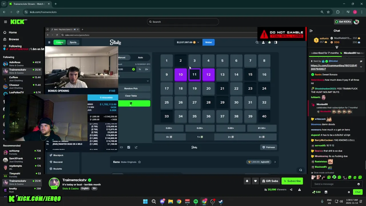Collapse the chat panel arrow icon

coord(311,31)
